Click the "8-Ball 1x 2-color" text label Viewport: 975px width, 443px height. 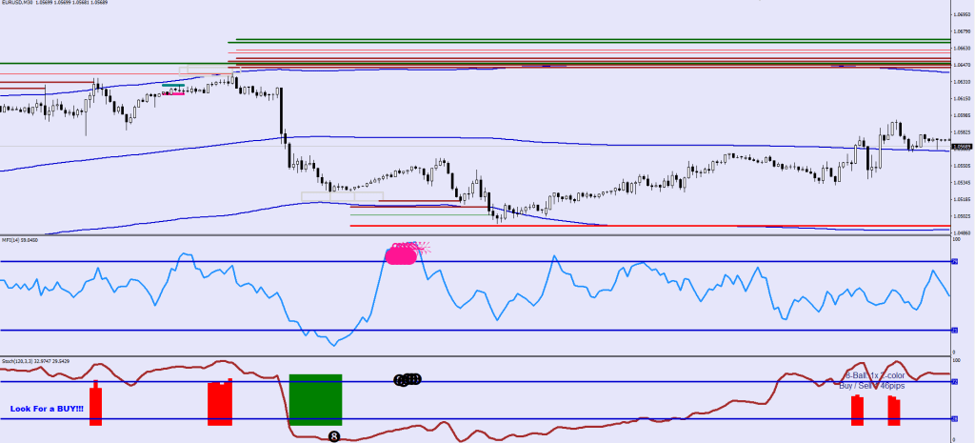[x=874, y=376]
